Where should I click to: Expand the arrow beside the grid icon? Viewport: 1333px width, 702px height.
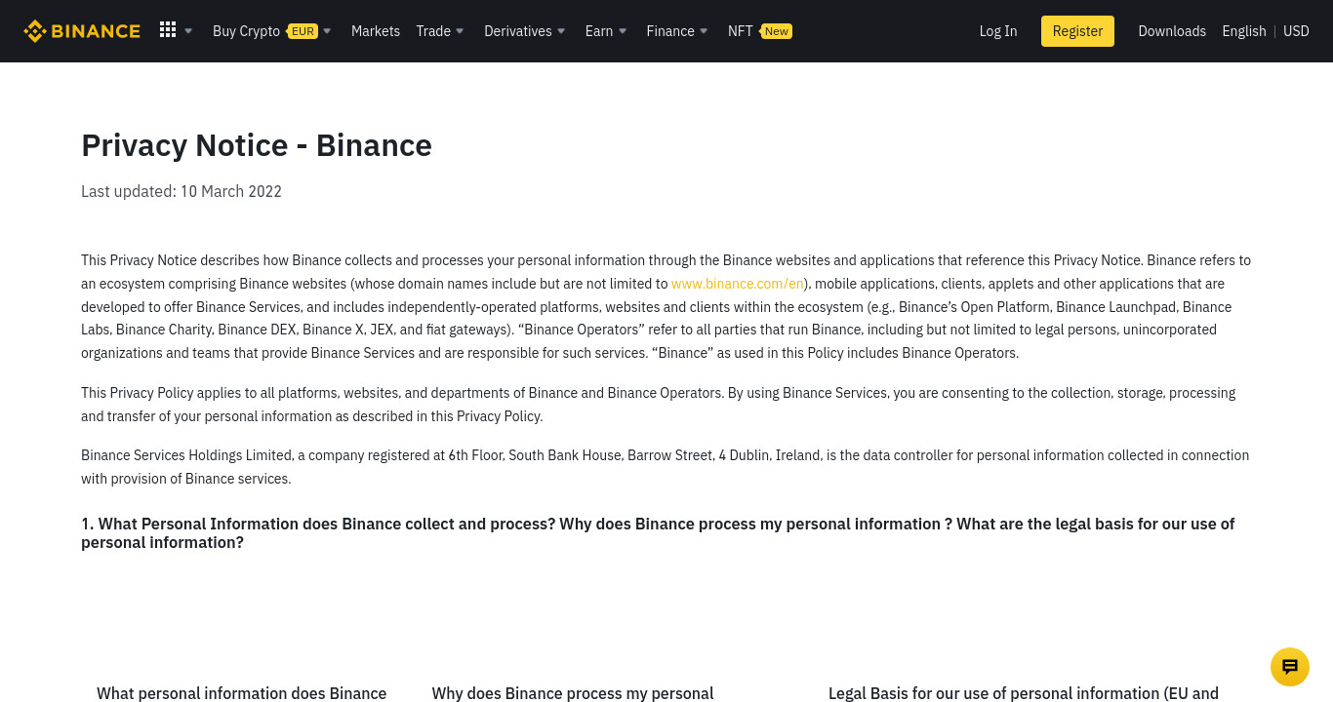click(188, 31)
